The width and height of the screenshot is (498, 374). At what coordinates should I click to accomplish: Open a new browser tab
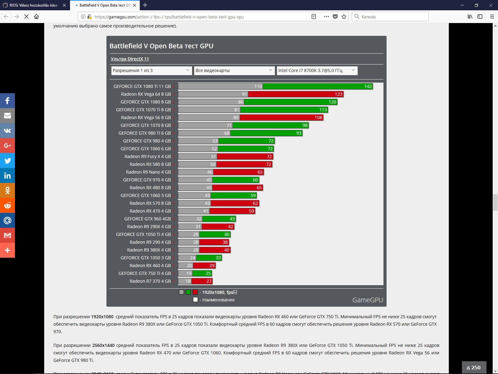[145, 5]
